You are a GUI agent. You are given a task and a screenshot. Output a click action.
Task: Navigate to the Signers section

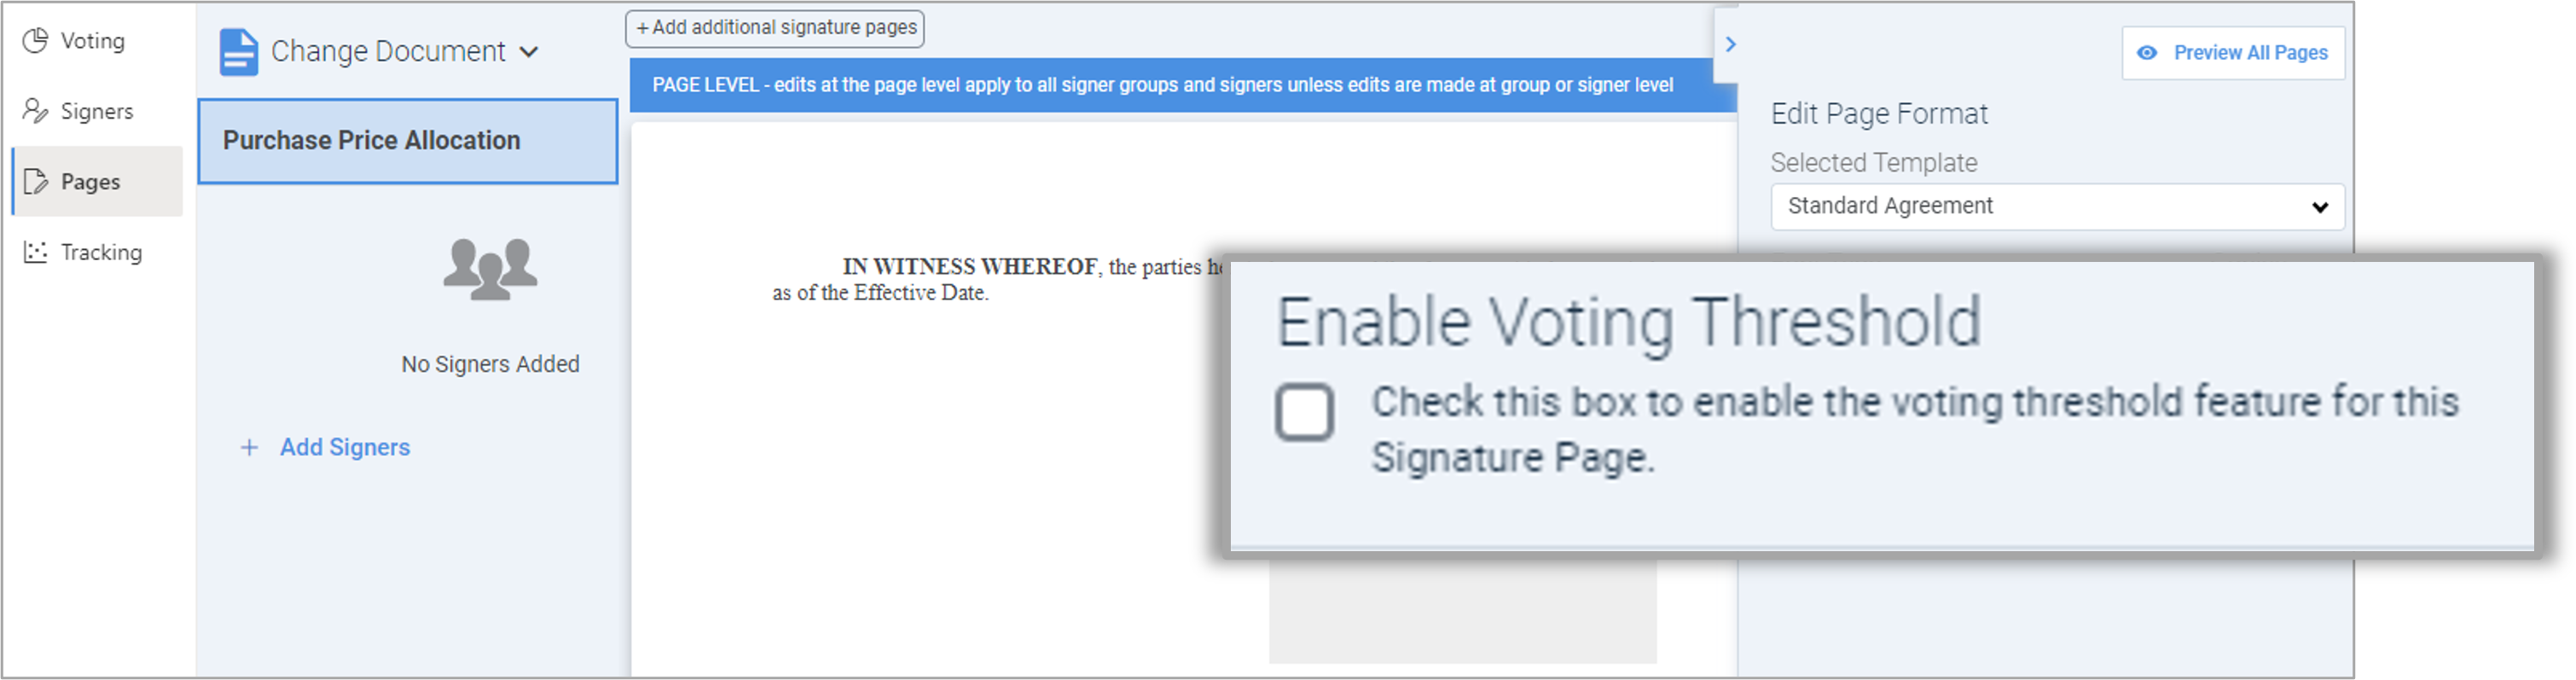pos(97,111)
